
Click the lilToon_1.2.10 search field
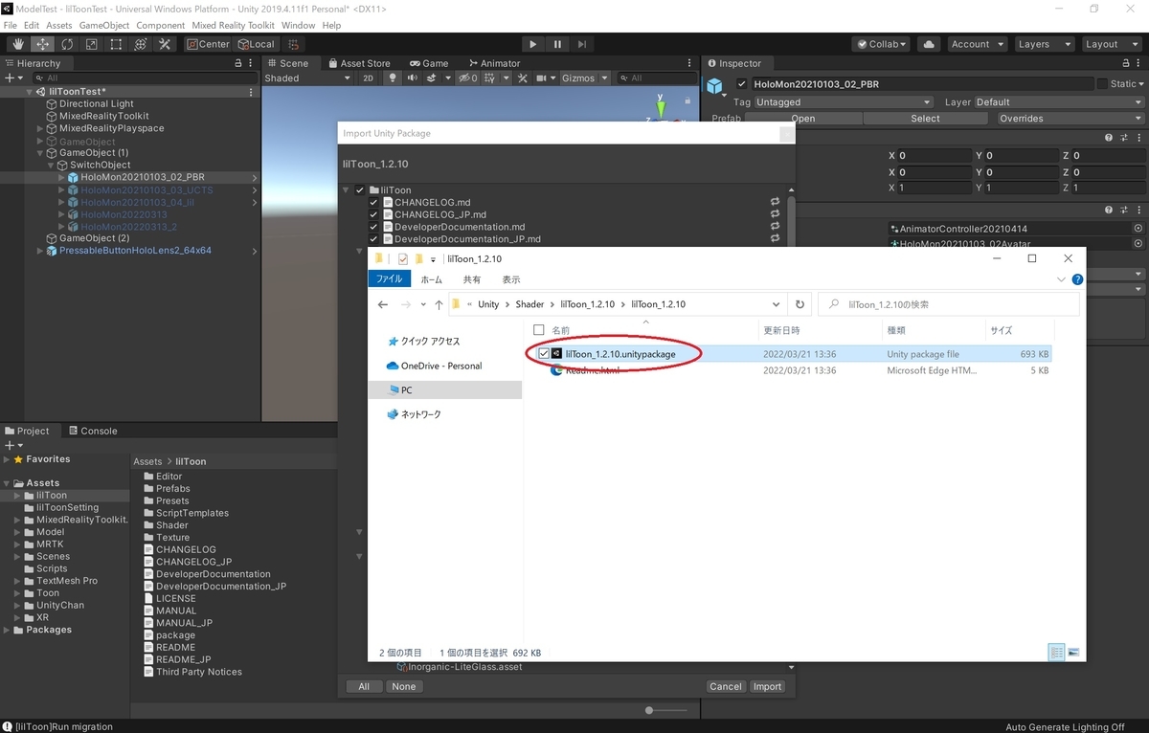click(948, 304)
